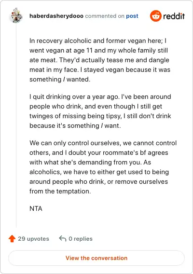
Task: Click the "View the conversation" button
Action: coord(96,258)
